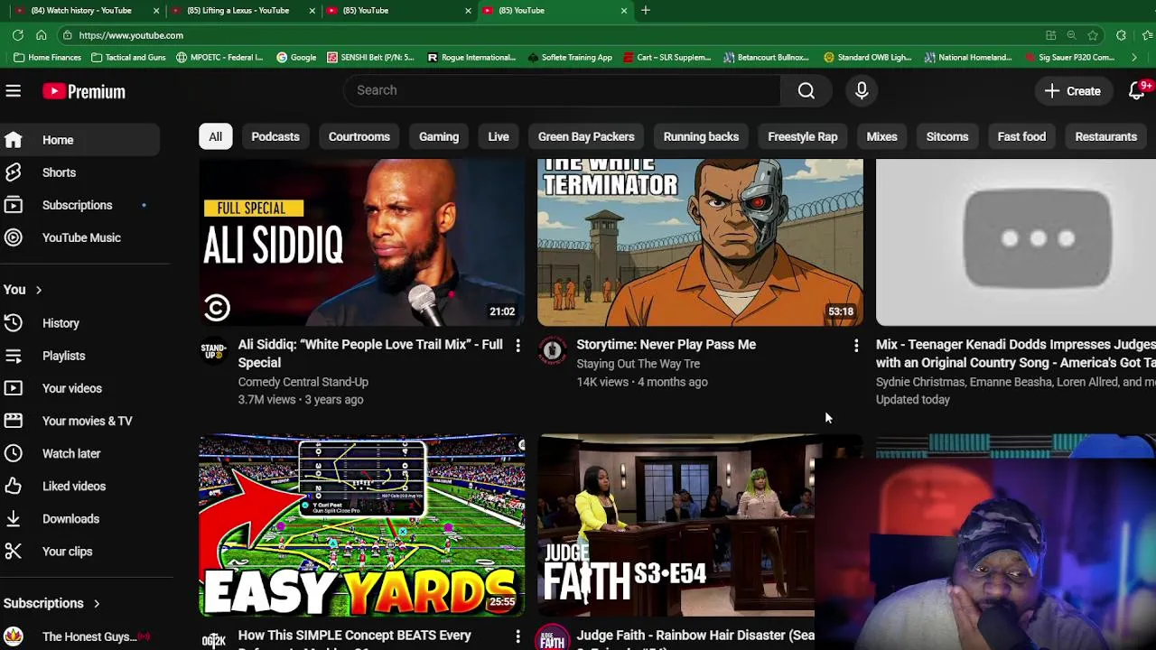Open YouTube Music in sidebar
The width and height of the screenshot is (1156, 650).
click(x=80, y=237)
